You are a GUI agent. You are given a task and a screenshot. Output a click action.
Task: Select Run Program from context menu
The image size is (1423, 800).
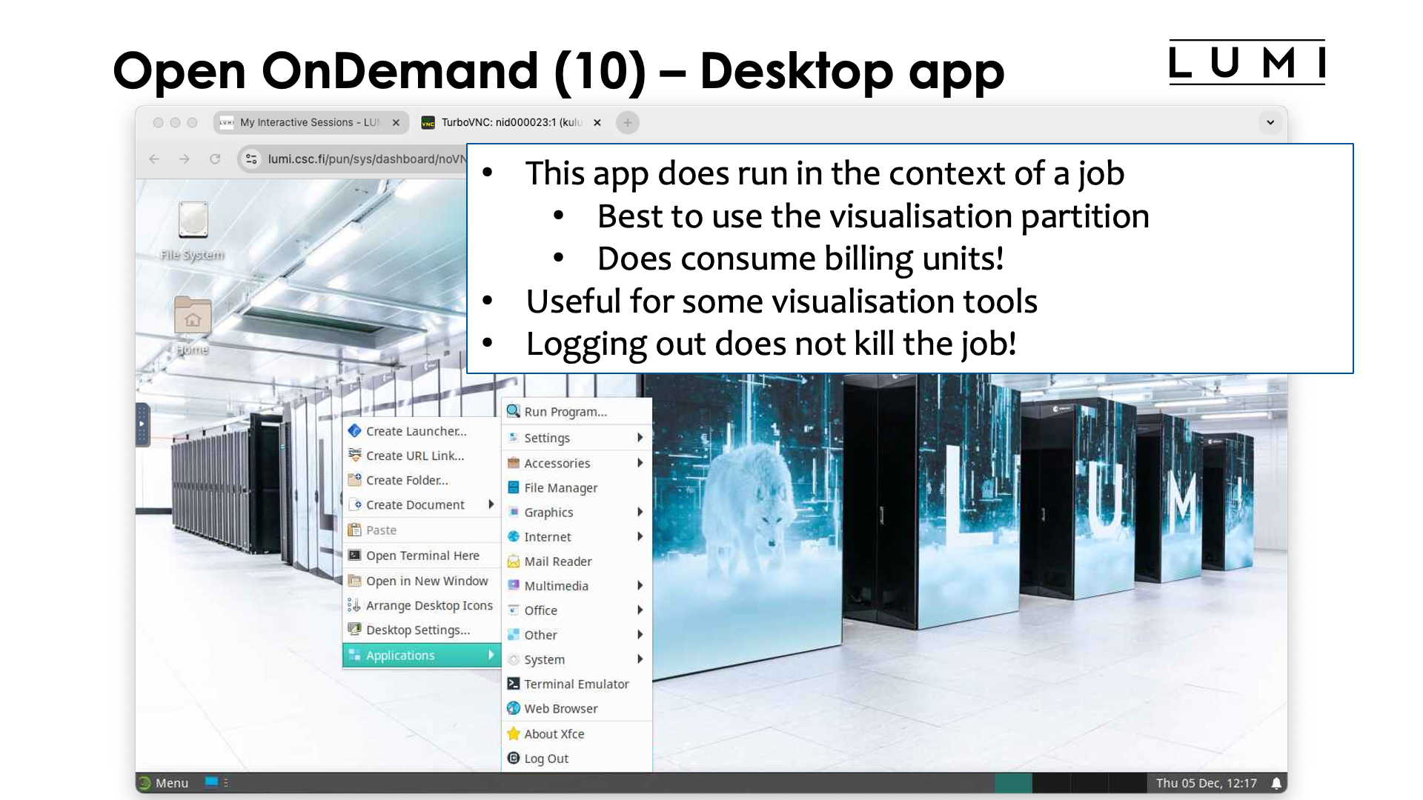566,411
